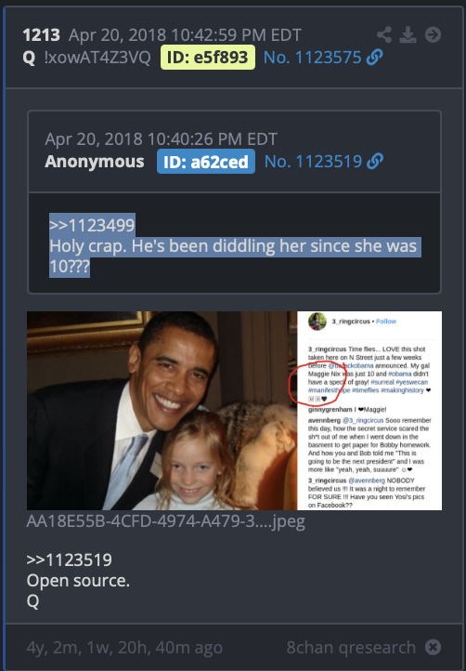The width and height of the screenshot is (466, 671).
Task: Click the tripcode !xowAT4Z3VQ
Action: pyautogui.click(x=97, y=58)
